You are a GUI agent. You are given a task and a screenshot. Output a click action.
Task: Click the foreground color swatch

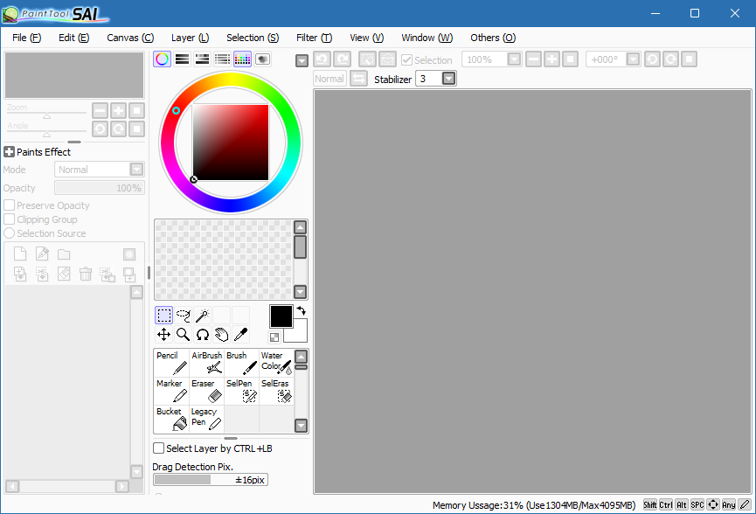(x=281, y=316)
